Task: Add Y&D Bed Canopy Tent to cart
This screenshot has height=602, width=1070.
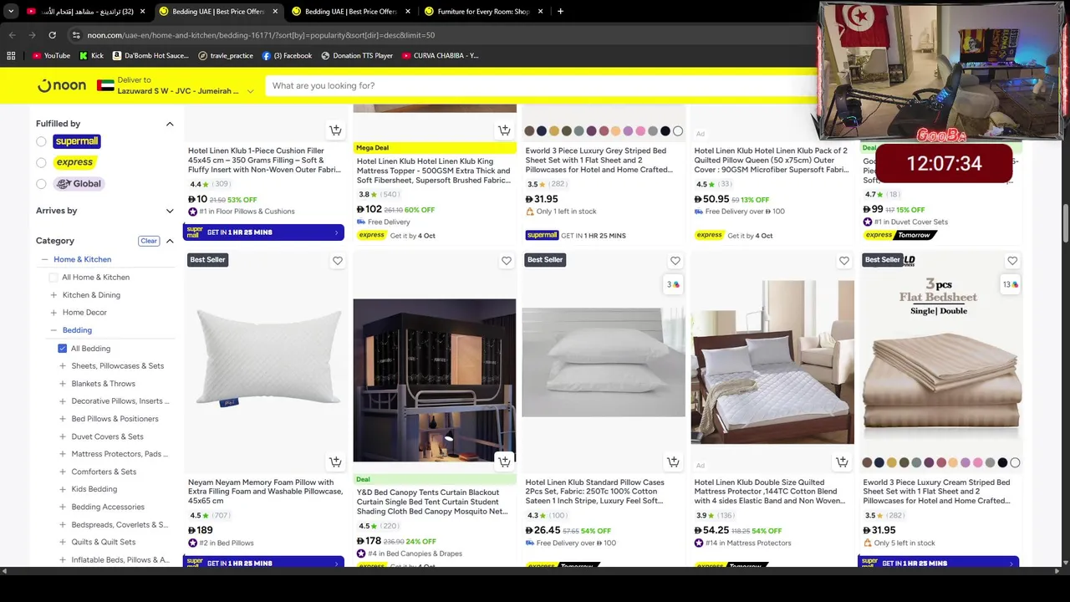Action: [x=504, y=462]
